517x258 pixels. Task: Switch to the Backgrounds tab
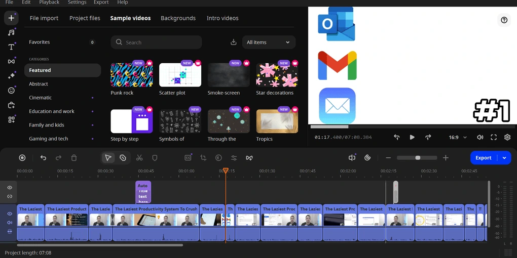[178, 18]
